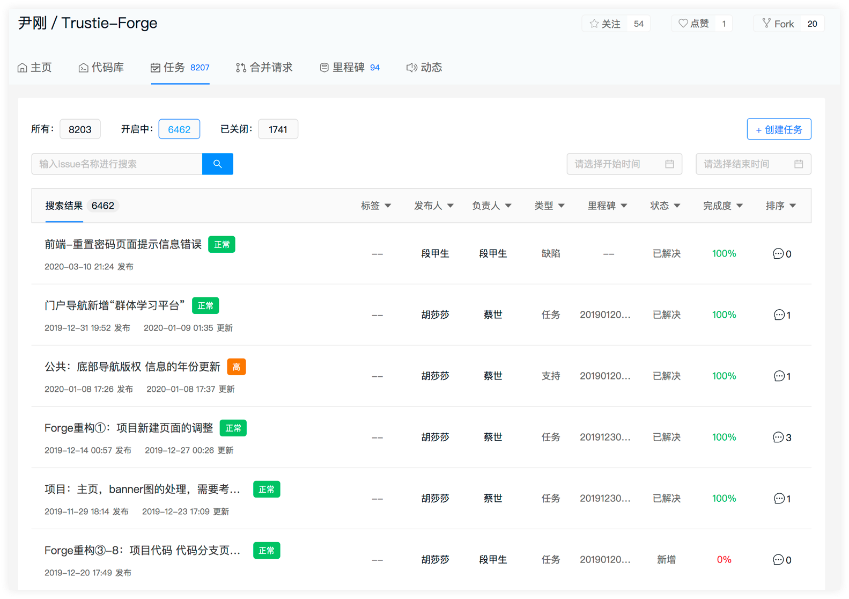The height and width of the screenshot is (599, 849).
Task: Click the orange 高 priority badge
Action: [x=236, y=367]
